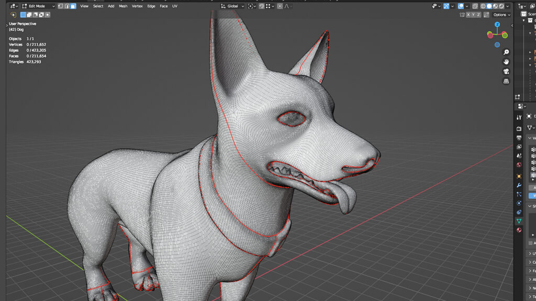
Task: Open the UV menu
Action: coord(175,6)
